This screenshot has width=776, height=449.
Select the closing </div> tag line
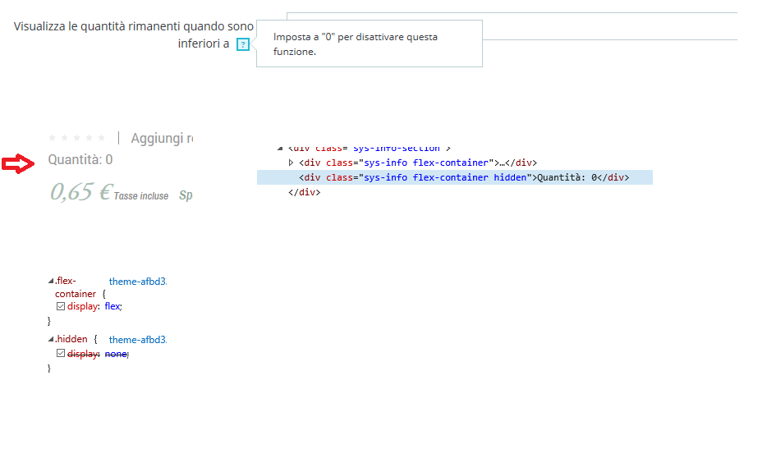point(304,192)
